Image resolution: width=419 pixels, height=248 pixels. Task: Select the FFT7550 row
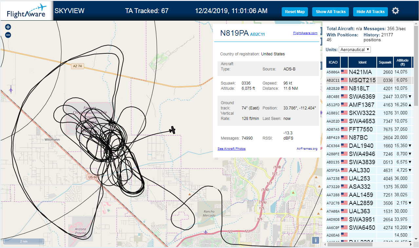(x=370, y=129)
